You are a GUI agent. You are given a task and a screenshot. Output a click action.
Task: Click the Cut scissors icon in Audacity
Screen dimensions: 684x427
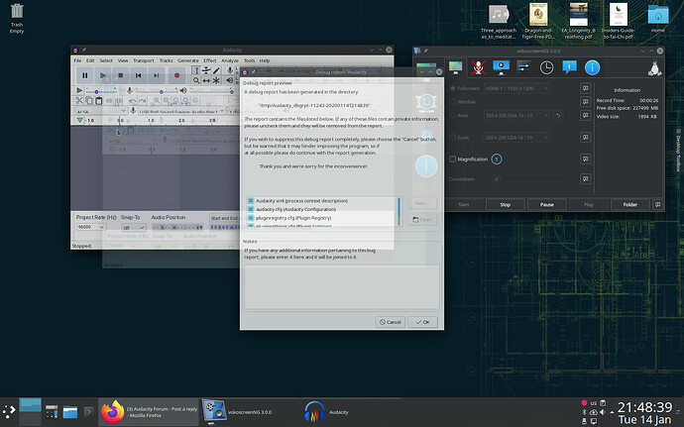coord(79,101)
